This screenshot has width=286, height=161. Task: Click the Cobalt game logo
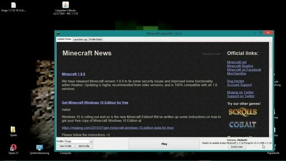click(243, 125)
